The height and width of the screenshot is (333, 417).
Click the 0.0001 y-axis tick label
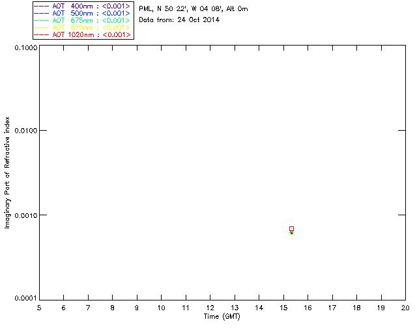pyautogui.click(x=23, y=299)
